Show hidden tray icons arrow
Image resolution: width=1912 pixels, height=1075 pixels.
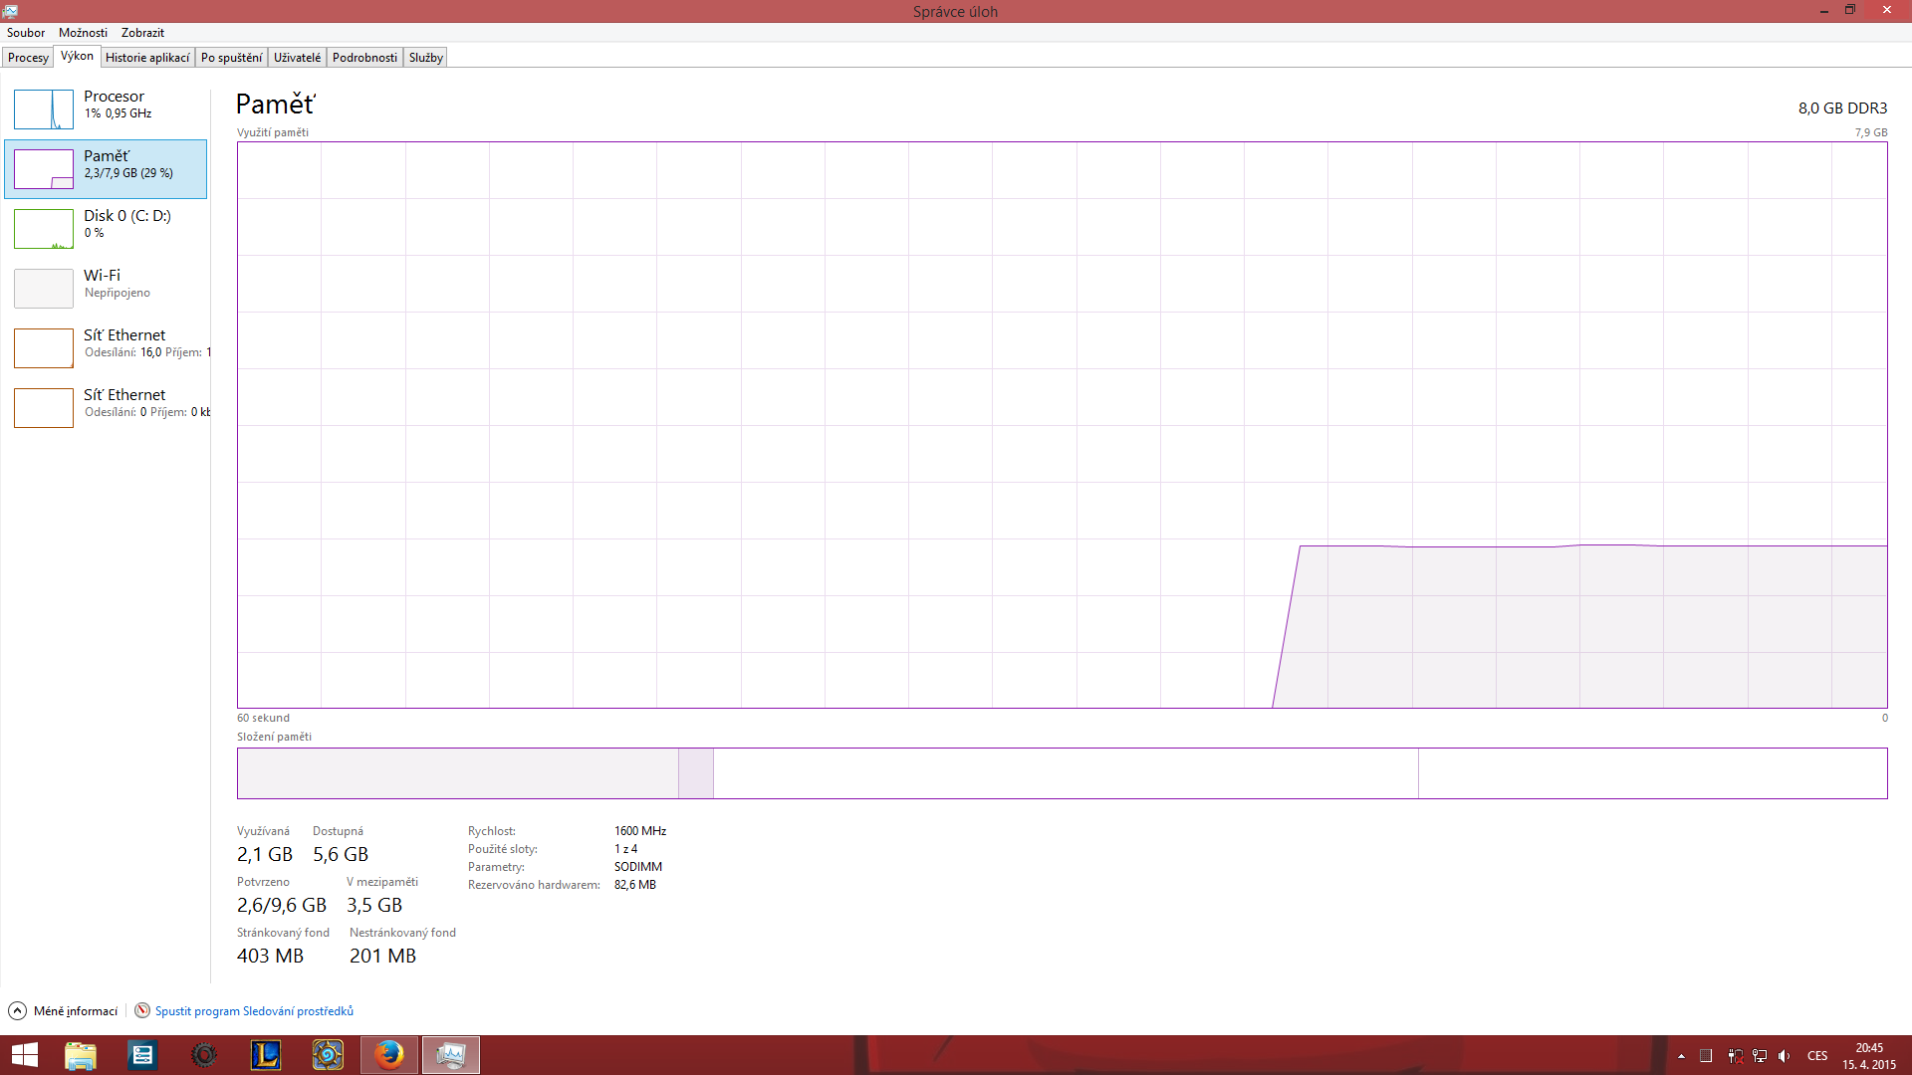pyautogui.click(x=1681, y=1056)
